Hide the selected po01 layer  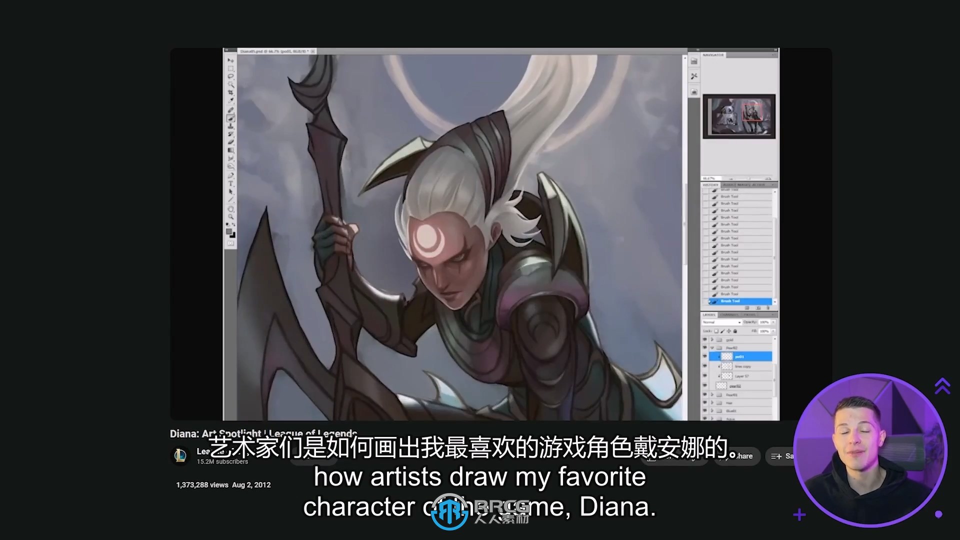pos(704,356)
